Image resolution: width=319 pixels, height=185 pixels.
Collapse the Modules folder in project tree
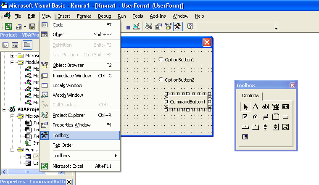(x=13, y=62)
